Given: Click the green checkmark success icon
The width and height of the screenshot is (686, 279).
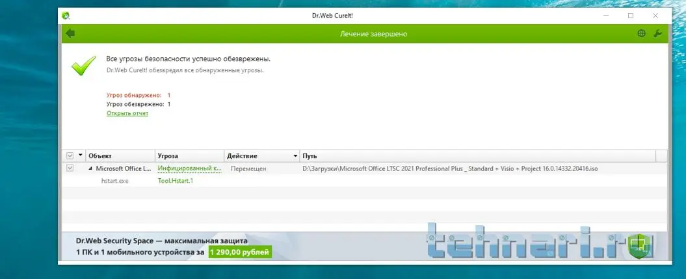Looking at the screenshot, I should [x=84, y=66].
